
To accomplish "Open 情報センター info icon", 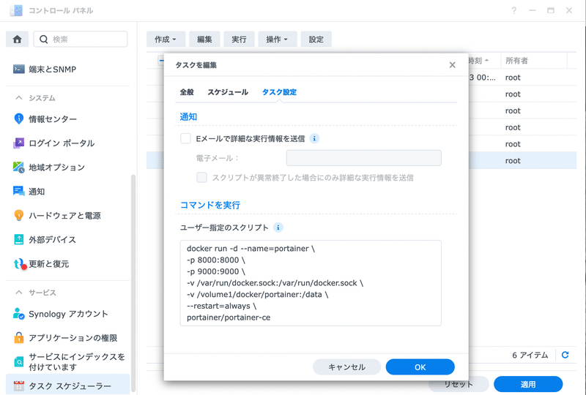I will 19,118.
